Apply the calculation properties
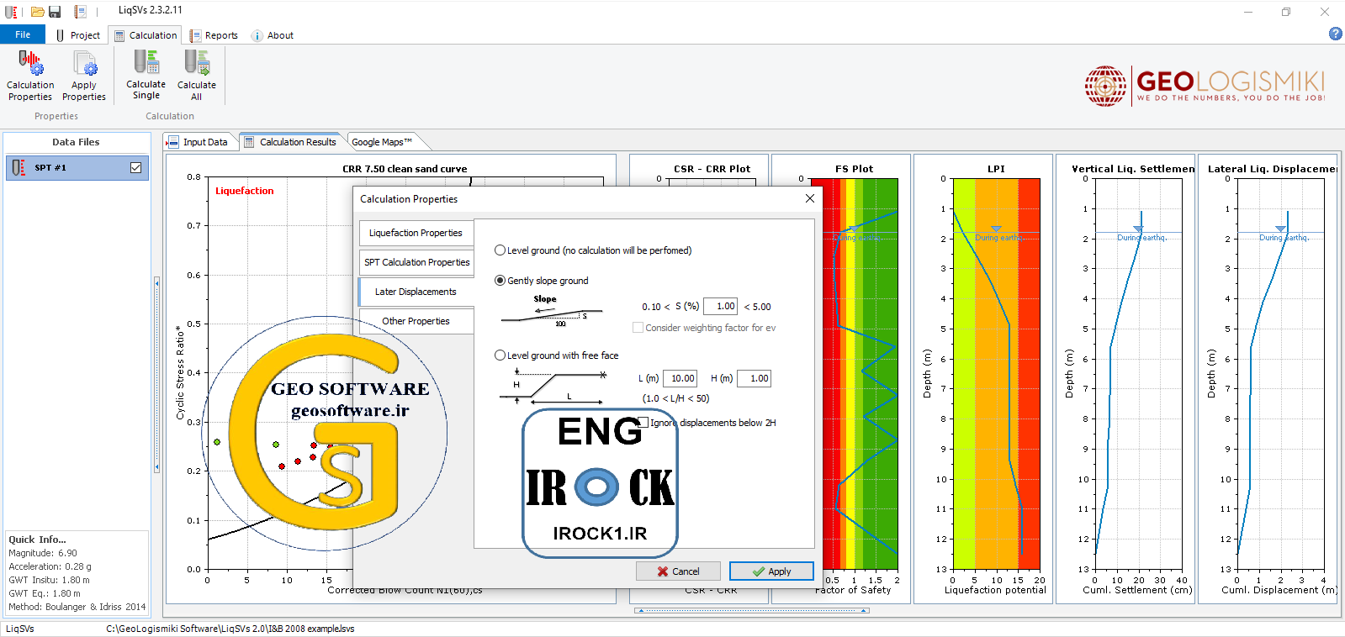 (x=771, y=571)
